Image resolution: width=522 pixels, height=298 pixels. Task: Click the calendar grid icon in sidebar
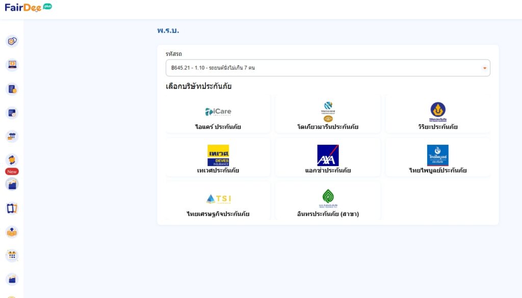click(12, 255)
